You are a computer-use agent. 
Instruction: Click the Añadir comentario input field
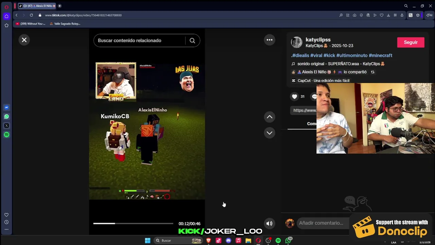pyautogui.click(x=323, y=223)
